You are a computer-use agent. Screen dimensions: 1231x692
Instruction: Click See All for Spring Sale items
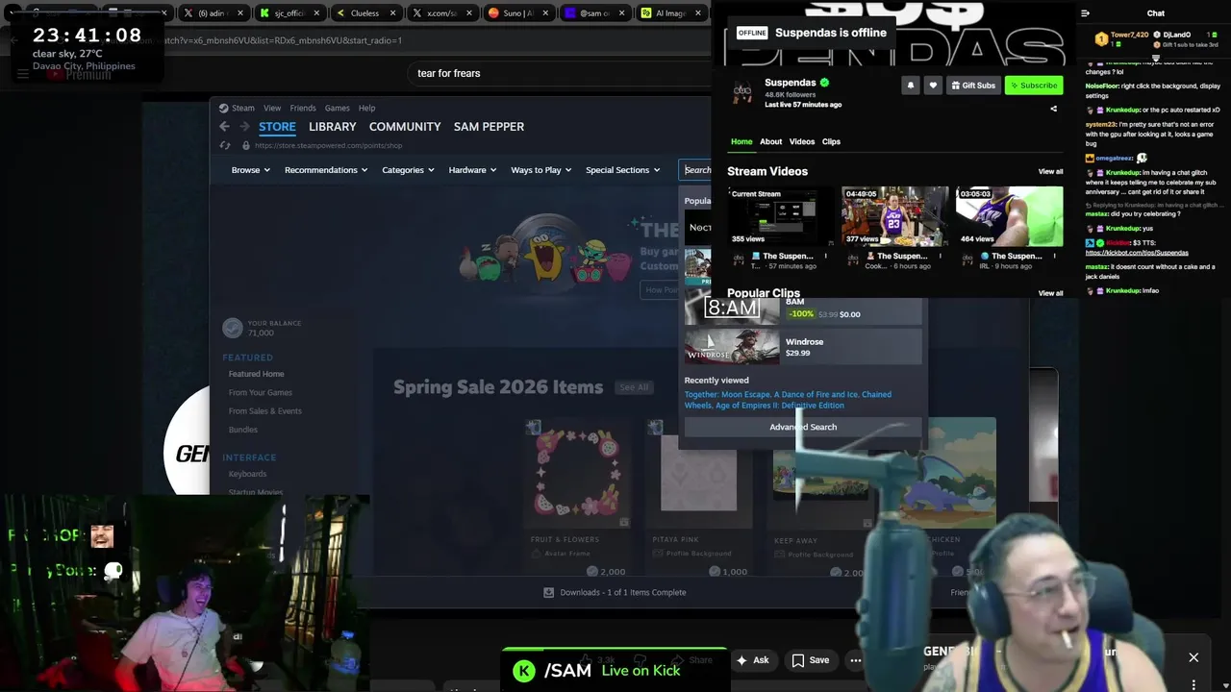tap(634, 387)
